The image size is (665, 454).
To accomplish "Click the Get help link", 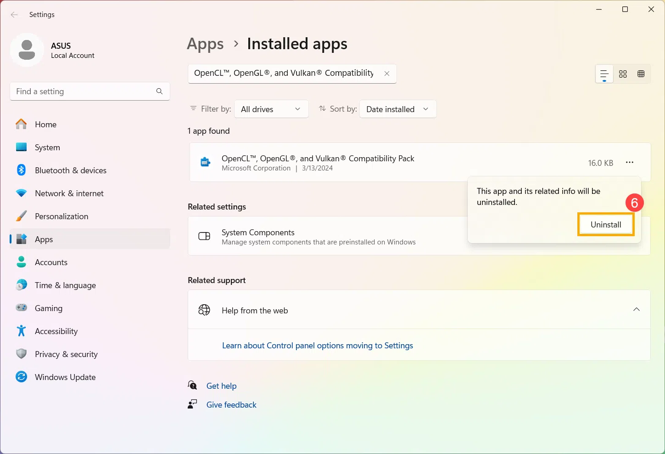I will pyautogui.click(x=221, y=386).
